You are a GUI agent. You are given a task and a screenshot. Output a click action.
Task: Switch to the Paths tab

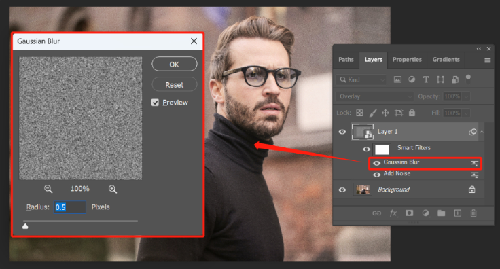[346, 60]
